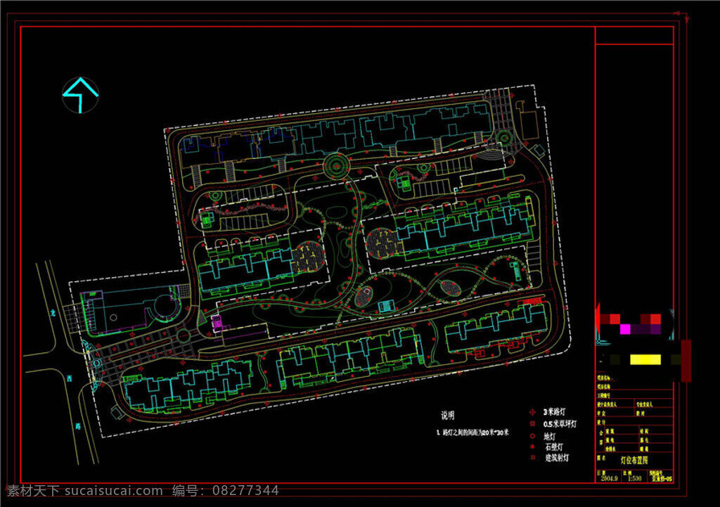Viewport: 720px width, 507px height.
Task: Click the 地灯 legend label
Action: coord(549,436)
